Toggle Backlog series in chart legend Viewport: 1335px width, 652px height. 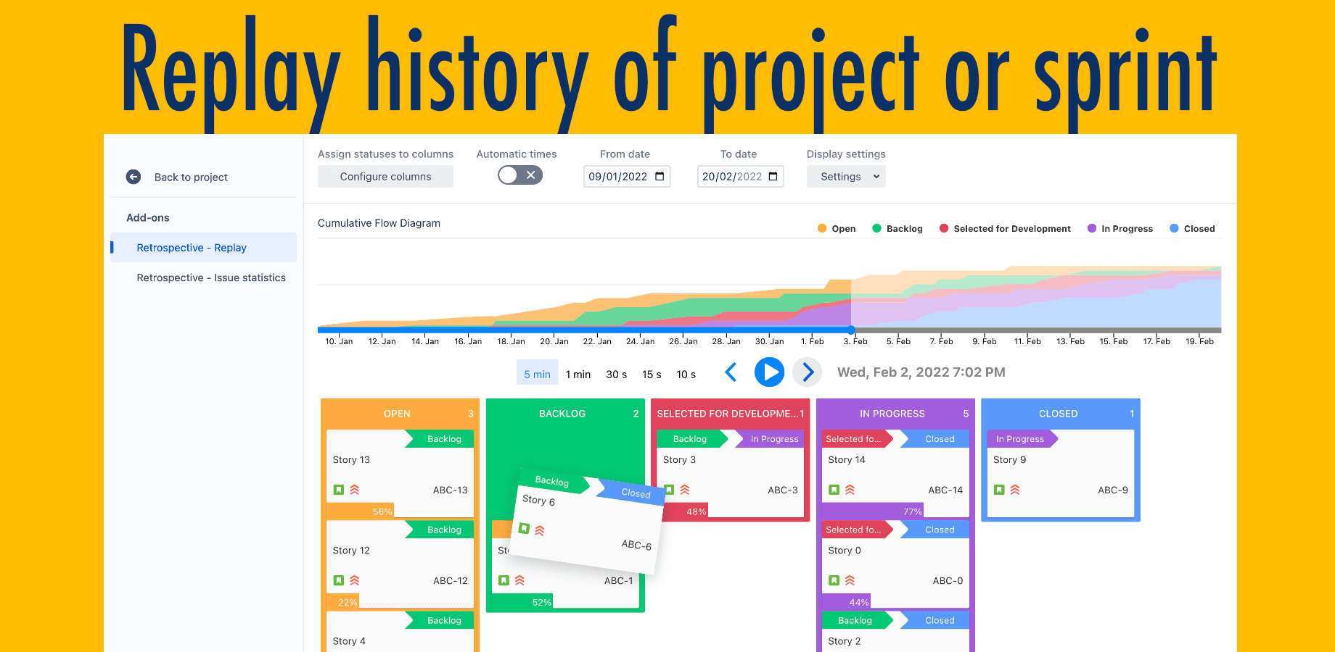tap(897, 228)
